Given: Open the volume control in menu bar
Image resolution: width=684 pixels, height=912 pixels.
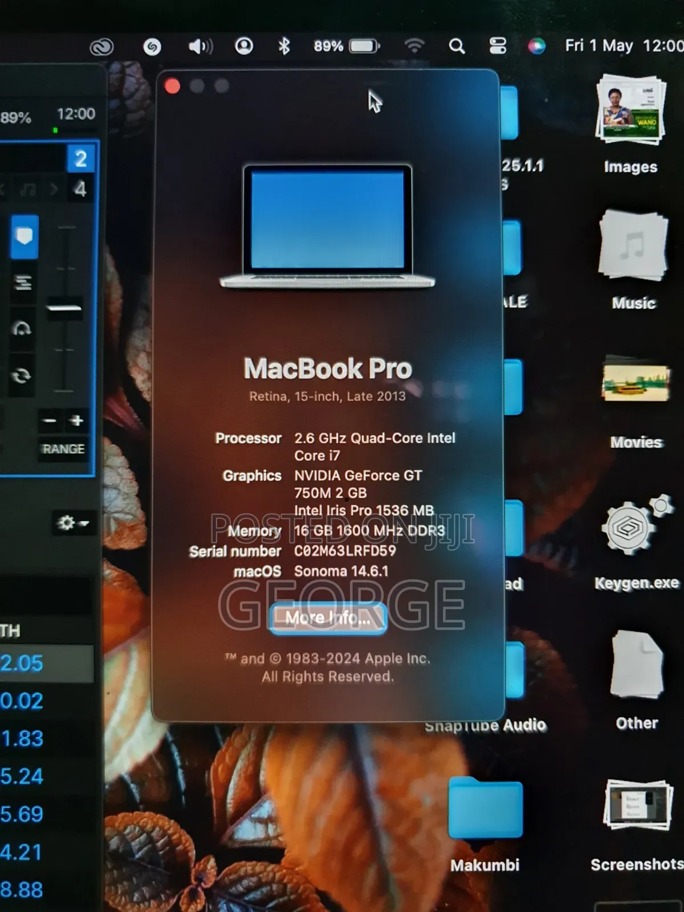Looking at the screenshot, I should (x=201, y=46).
